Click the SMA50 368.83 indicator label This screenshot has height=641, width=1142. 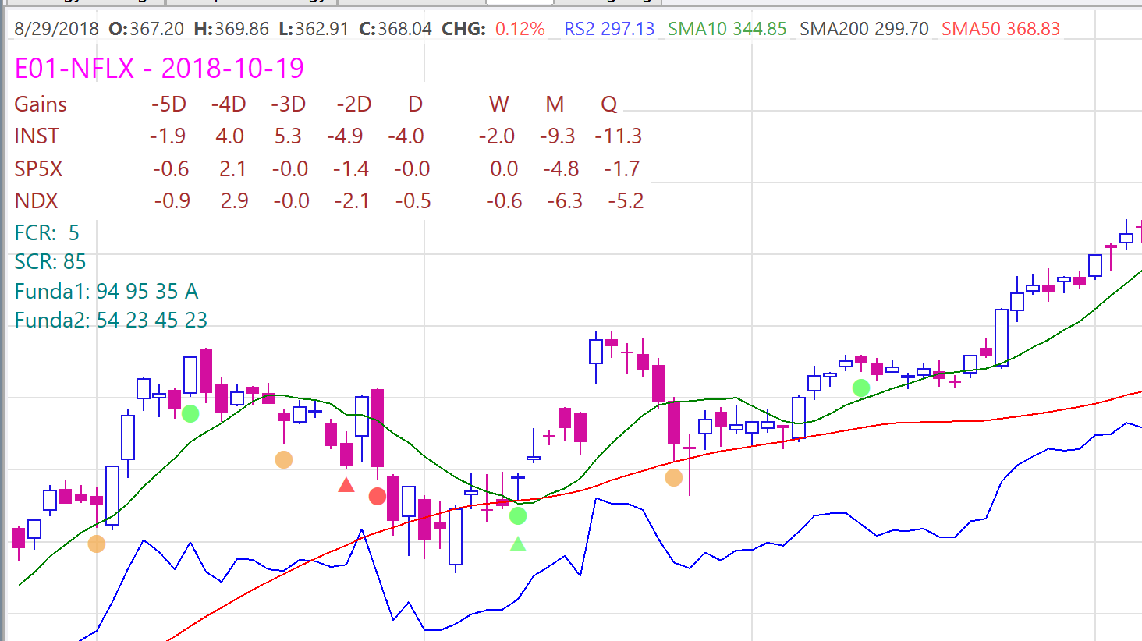[1001, 29]
